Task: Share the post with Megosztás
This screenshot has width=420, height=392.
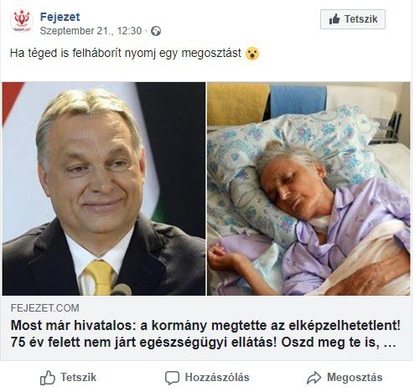Action: [x=355, y=378]
